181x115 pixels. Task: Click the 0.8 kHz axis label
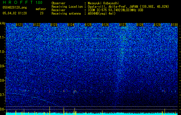(x=2, y=80)
